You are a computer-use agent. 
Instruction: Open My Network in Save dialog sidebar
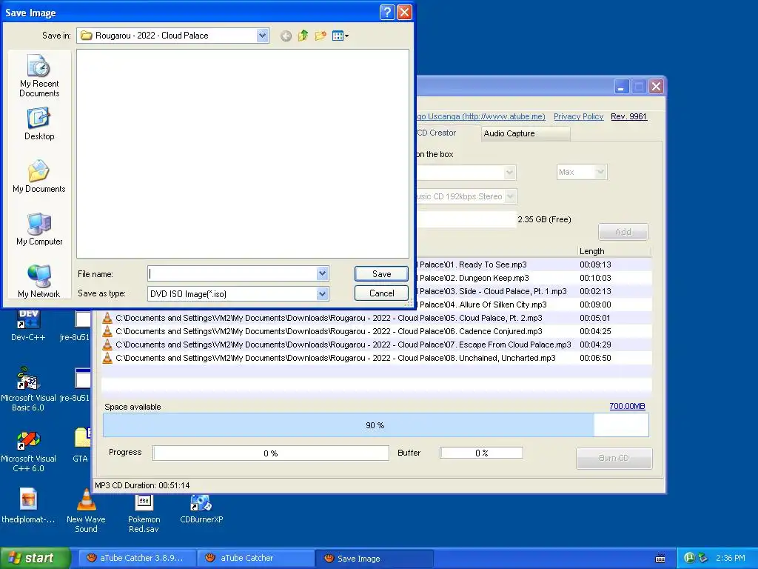pos(39,282)
